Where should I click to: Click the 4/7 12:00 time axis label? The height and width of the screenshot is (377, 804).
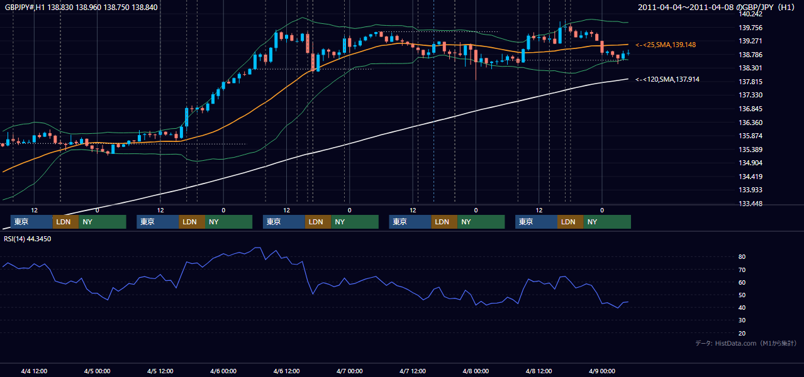pyautogui.click(x=413, y=371)
